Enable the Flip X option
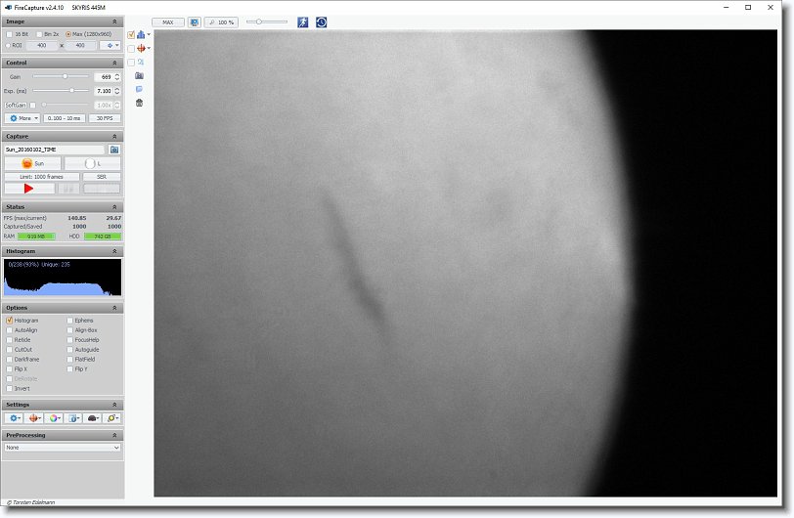794x518 pixels. [x=9, y=369]
